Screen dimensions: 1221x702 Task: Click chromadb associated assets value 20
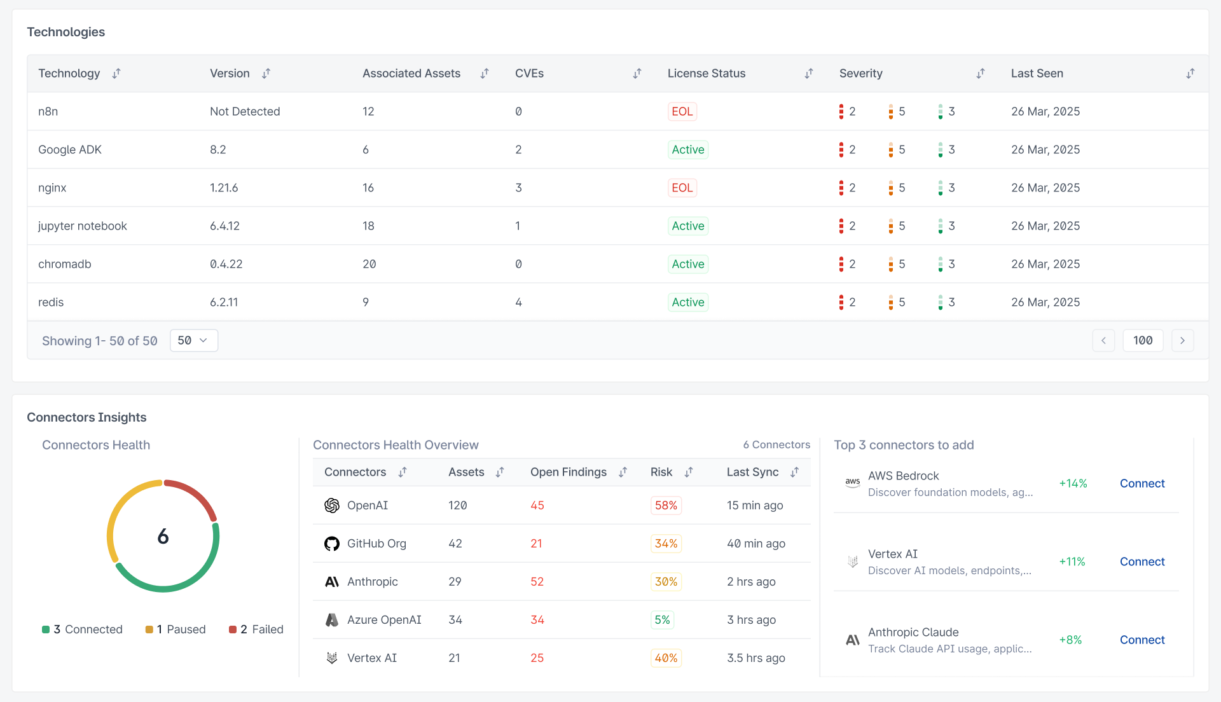369,265
